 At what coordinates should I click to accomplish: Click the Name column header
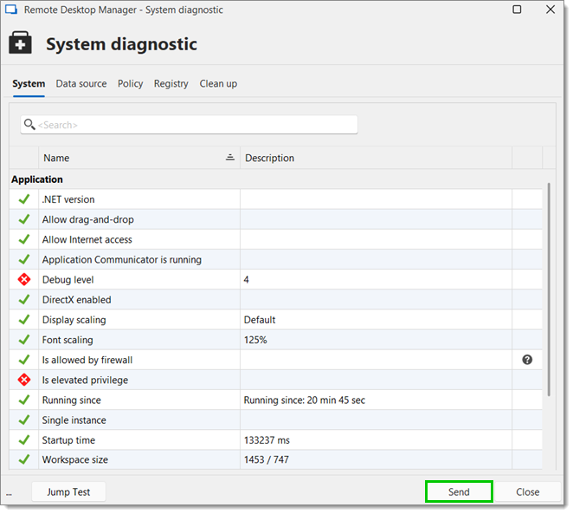click(x=139, y=158)
